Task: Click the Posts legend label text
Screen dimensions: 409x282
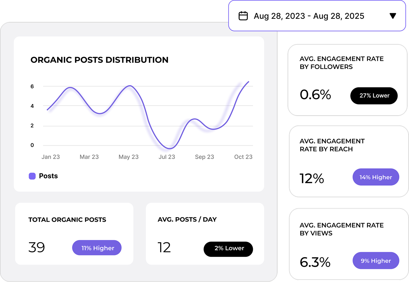Action: click(48, 176)
